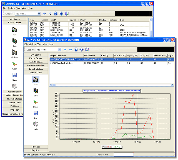Click adapter table scroll left arrow
178x160 pixels.
coord(51,85)
